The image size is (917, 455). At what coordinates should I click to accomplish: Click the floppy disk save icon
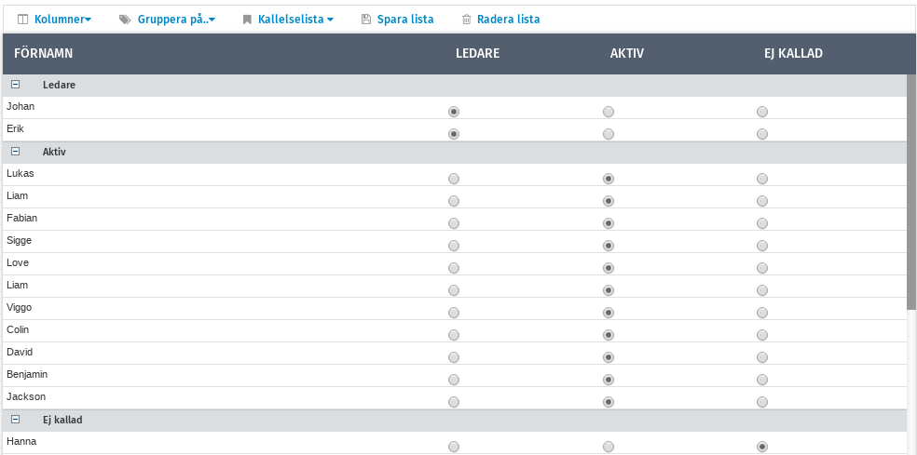pos(365,19)
